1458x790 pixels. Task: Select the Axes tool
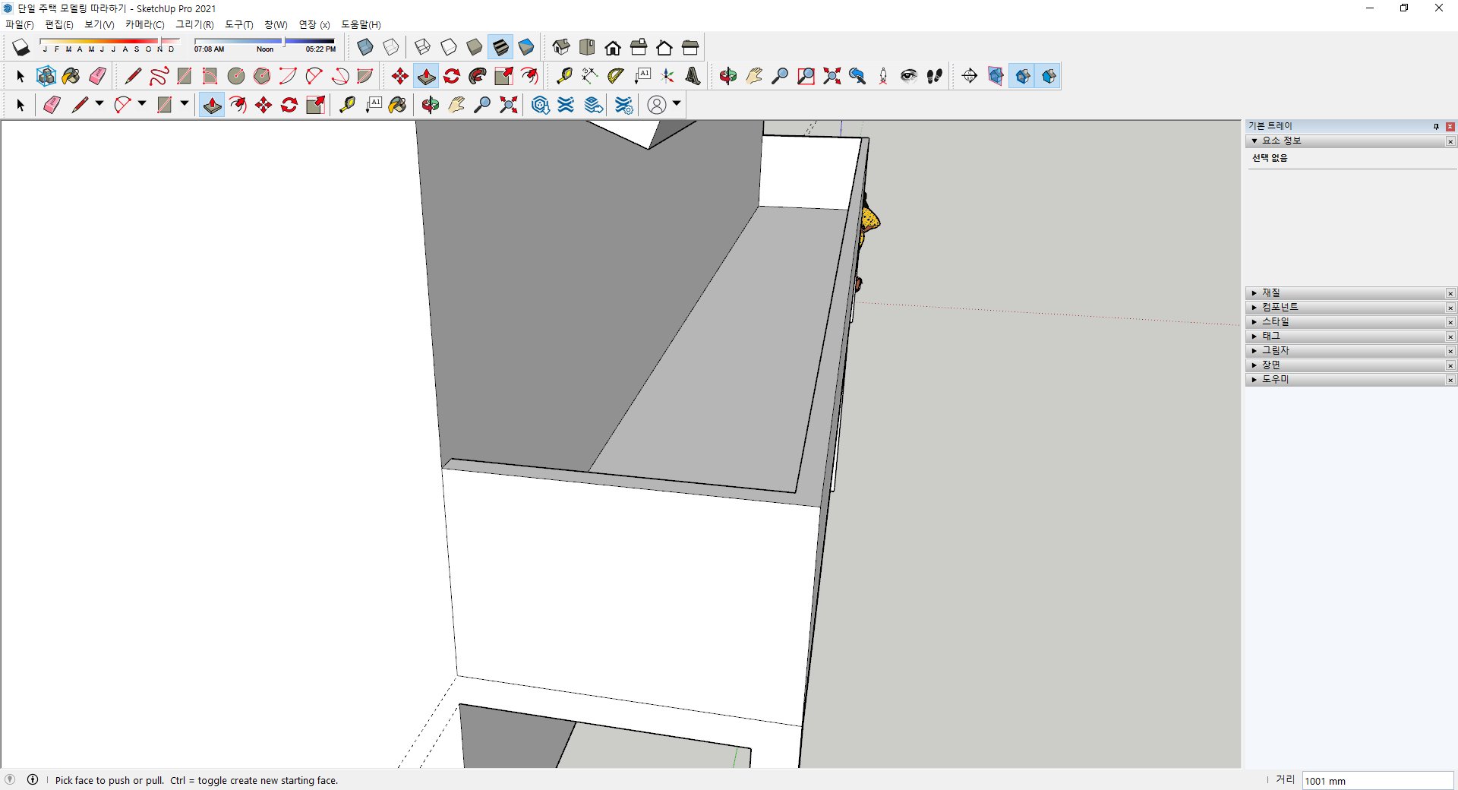point(667,76)
